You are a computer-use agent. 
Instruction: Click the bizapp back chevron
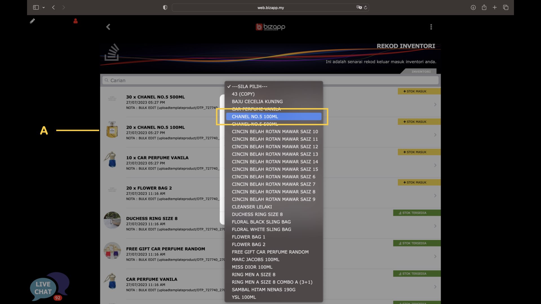click(108, 27)
